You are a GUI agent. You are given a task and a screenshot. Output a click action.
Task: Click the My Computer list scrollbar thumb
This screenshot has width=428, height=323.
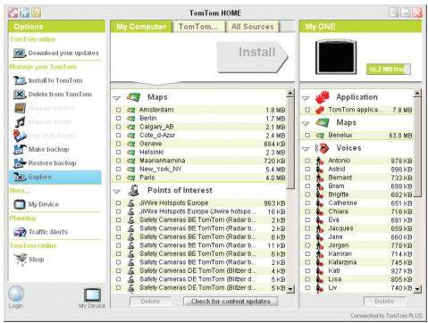[x=290, y=142]
